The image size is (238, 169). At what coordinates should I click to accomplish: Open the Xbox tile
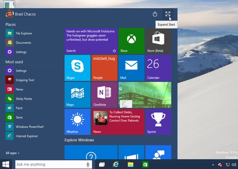(x=131, y=41)
